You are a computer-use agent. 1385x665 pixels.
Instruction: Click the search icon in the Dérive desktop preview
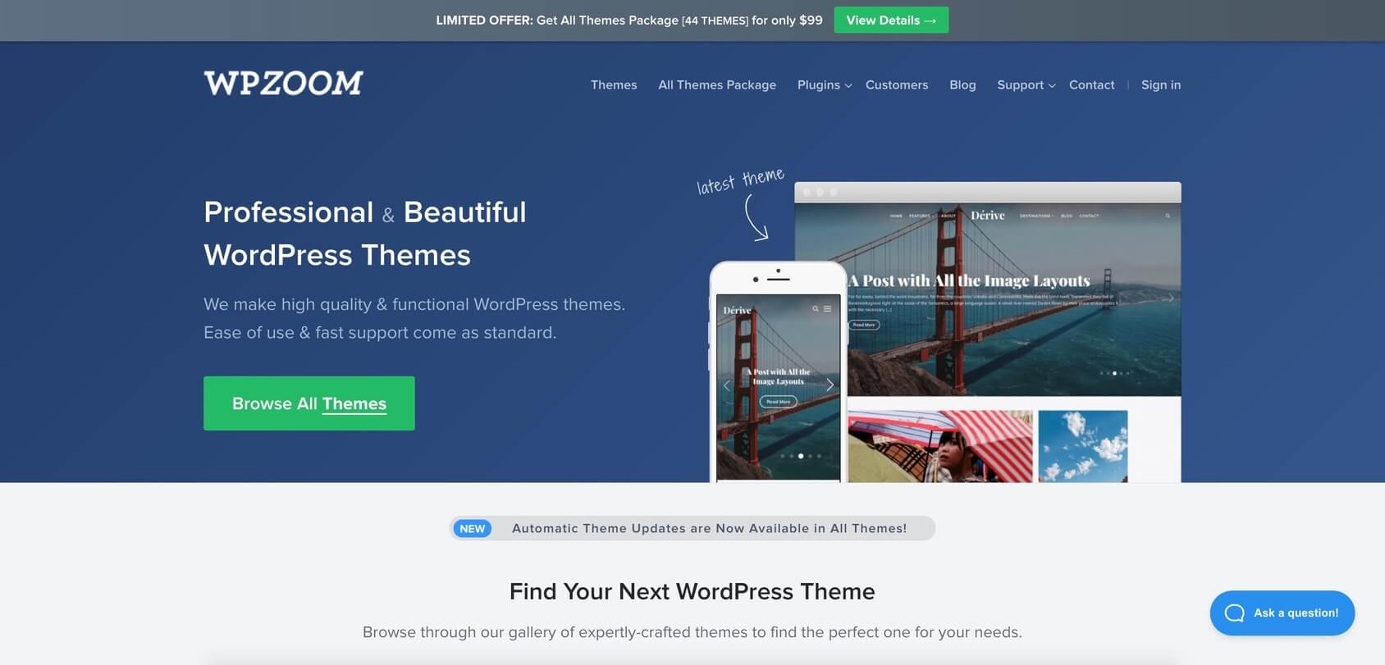[x=1168, y=216]
